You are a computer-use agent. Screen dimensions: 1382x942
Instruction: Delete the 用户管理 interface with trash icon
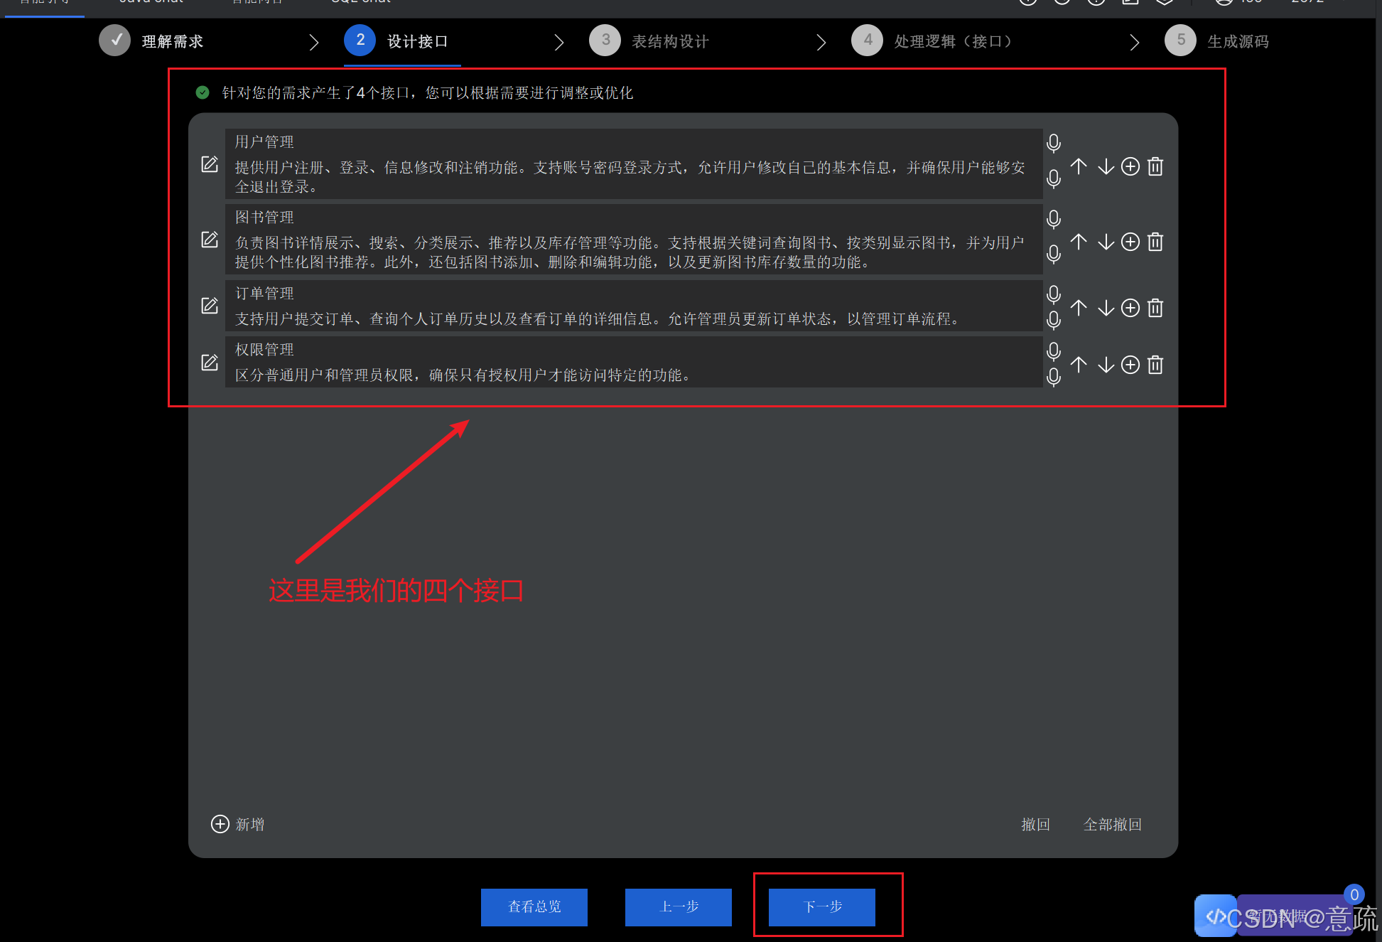1155,166
